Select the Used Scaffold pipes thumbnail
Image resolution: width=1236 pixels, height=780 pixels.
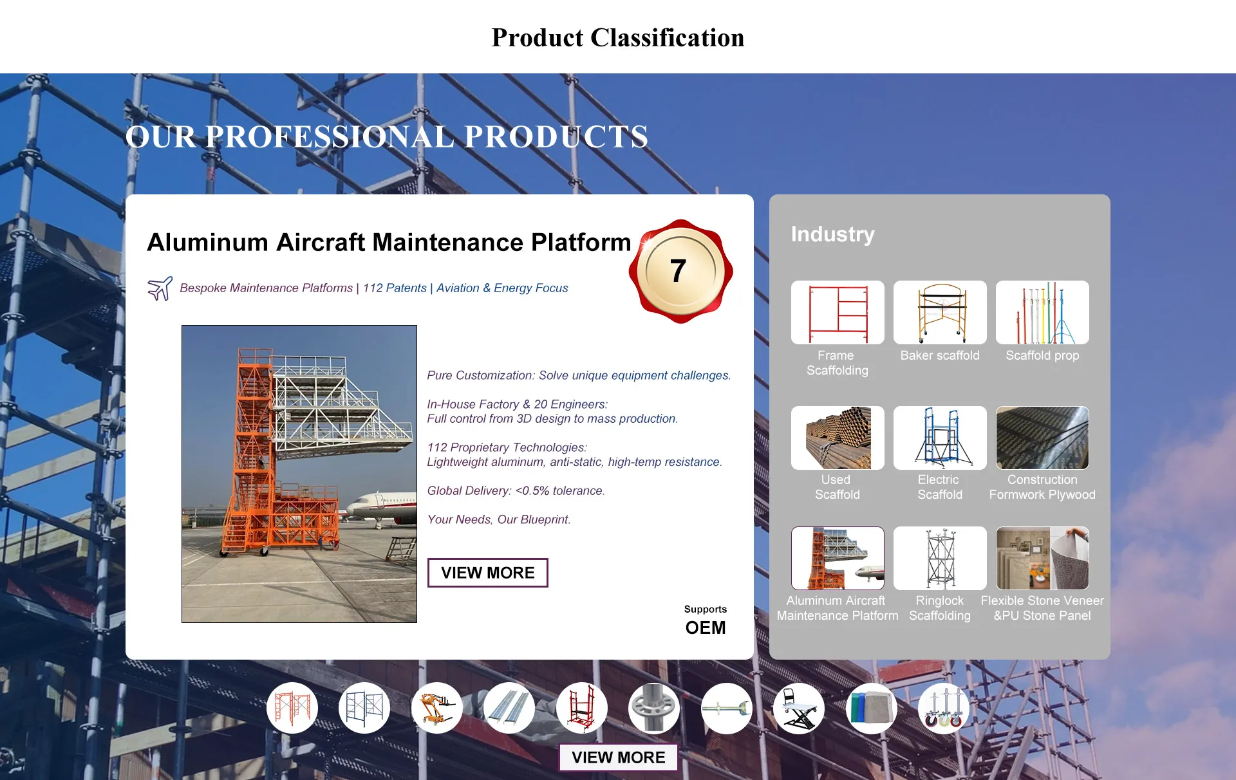[x=838, y=438]
